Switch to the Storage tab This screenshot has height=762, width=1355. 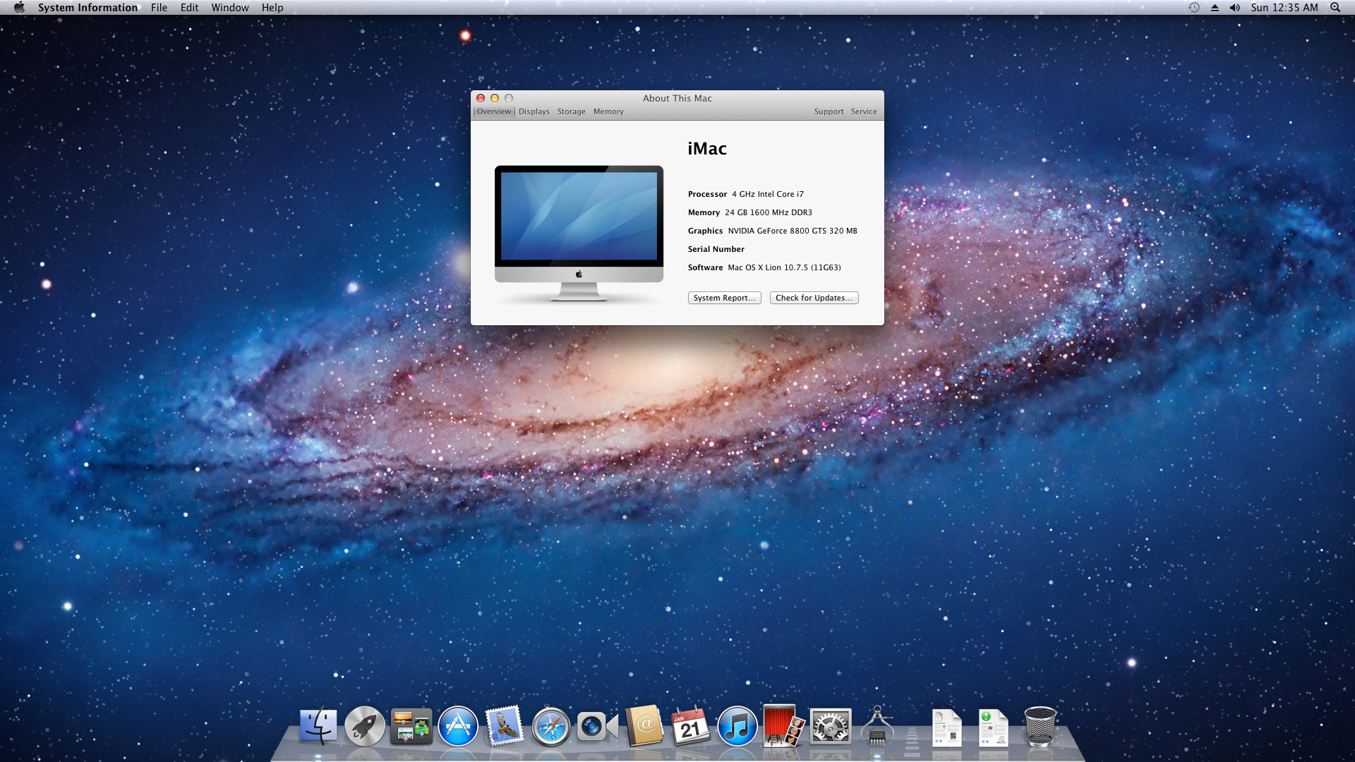pos(571,111)
